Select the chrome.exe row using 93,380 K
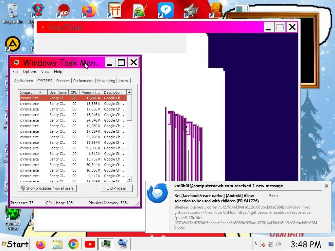This screenshot has height=251, width=335. tap(73, 148)
